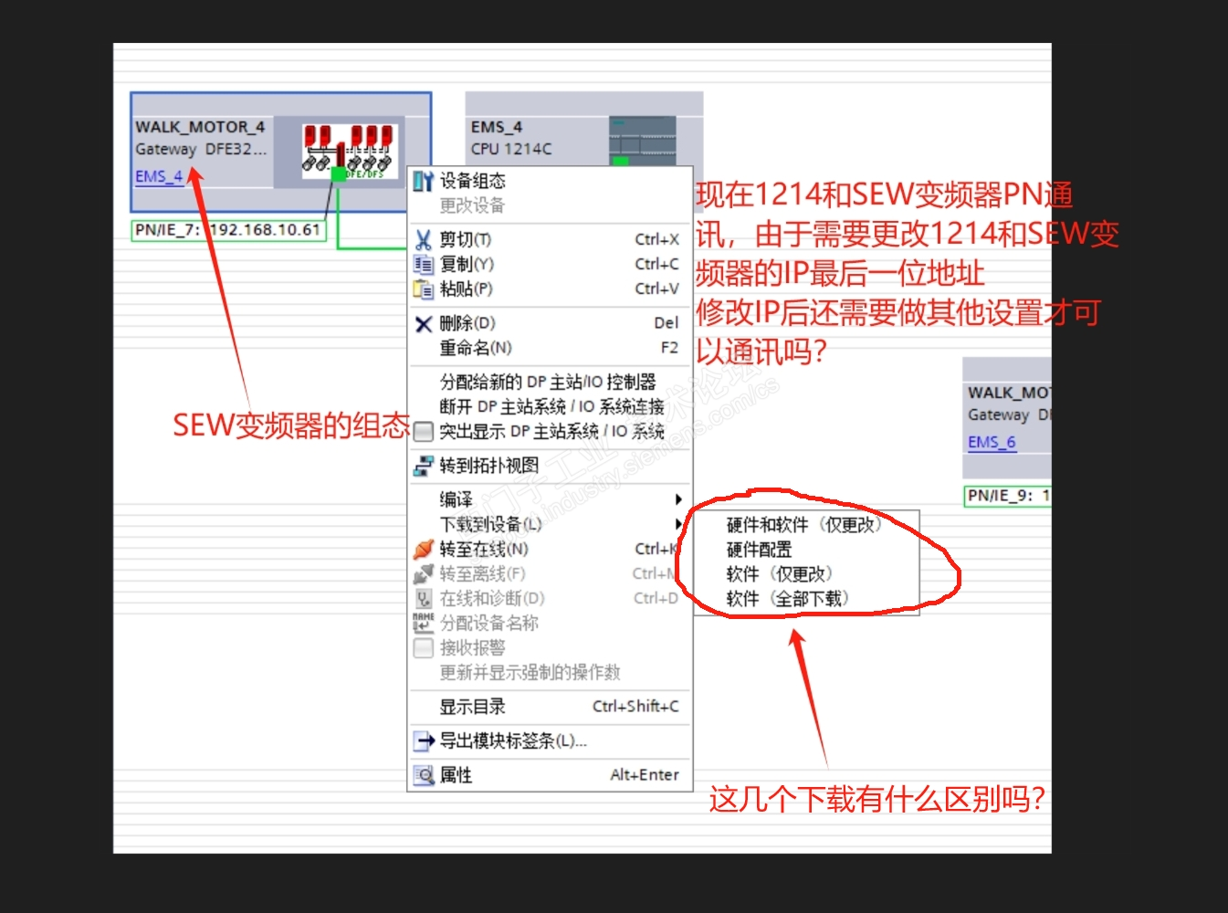The image size is (1228, 913).
Task: Choose 软件（全部下载）download option
Action: 788,599
